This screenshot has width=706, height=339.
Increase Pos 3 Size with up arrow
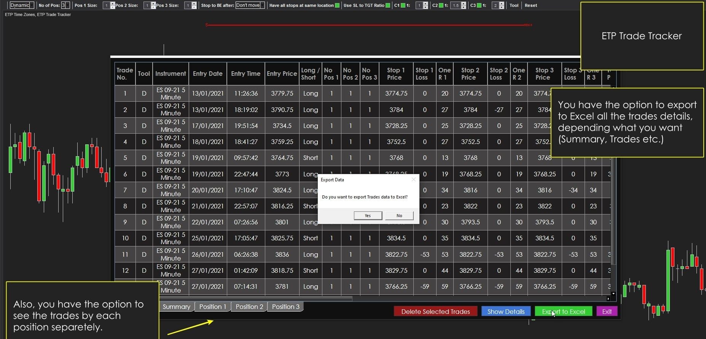point(194,4)
